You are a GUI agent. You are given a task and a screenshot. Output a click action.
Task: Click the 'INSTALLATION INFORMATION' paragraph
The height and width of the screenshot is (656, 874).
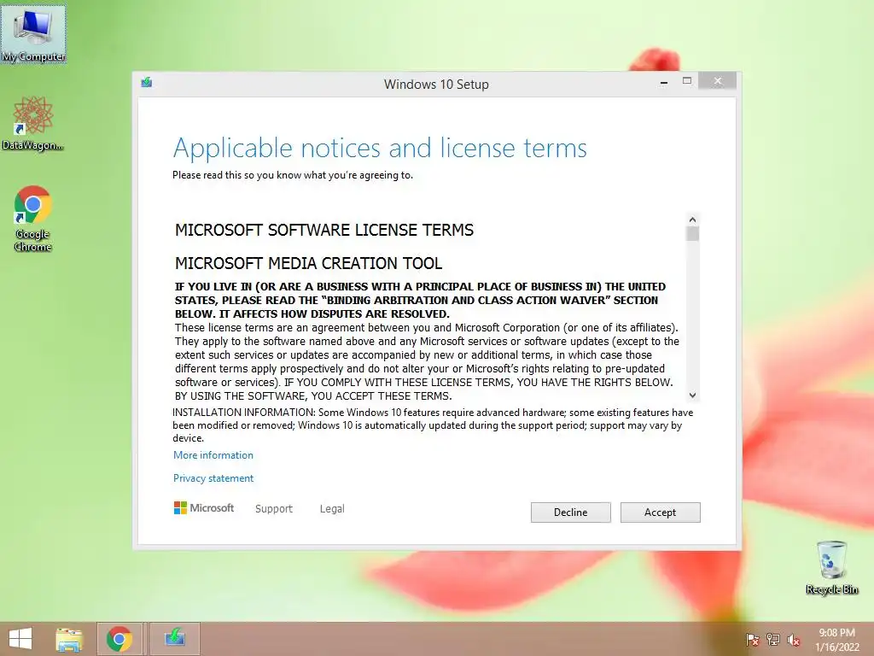(x=433, y=425)
